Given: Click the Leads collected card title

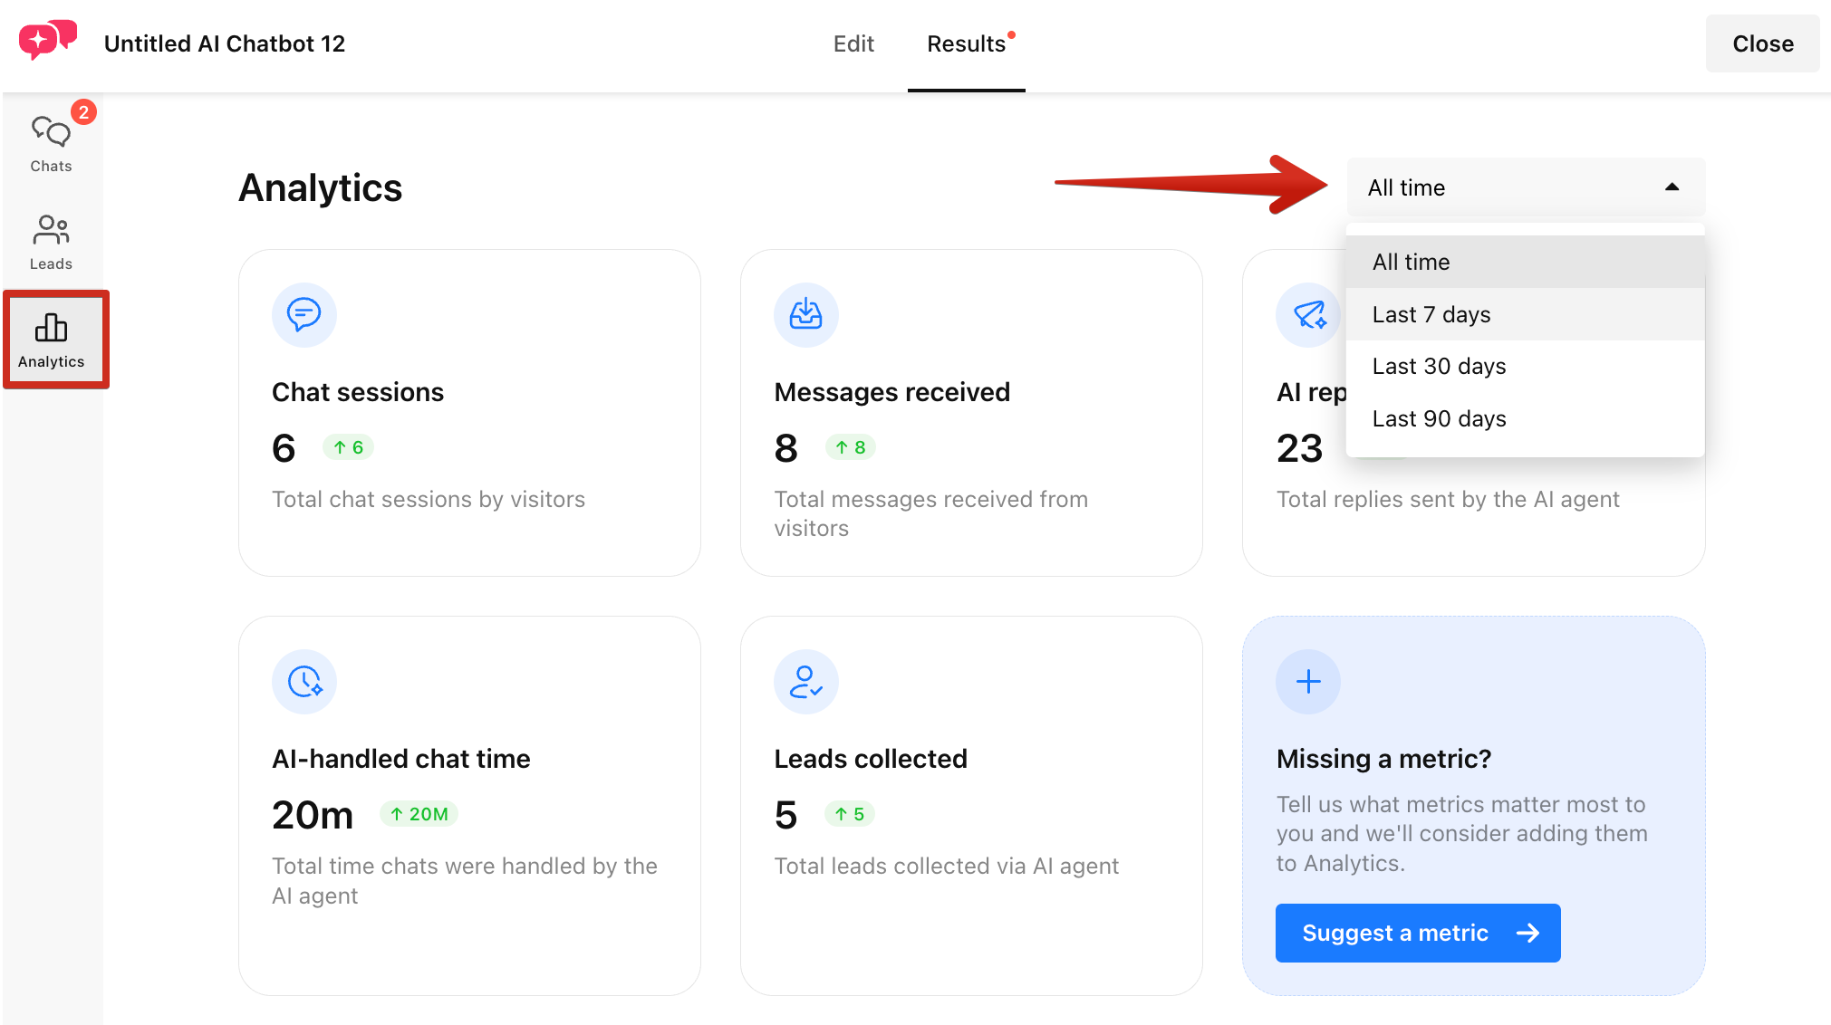Looking at the screenshot, I should pos(871,759).
